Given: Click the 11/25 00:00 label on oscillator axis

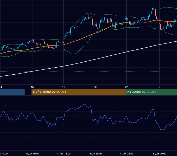Looking at the screenshot, I should [159, 153].
